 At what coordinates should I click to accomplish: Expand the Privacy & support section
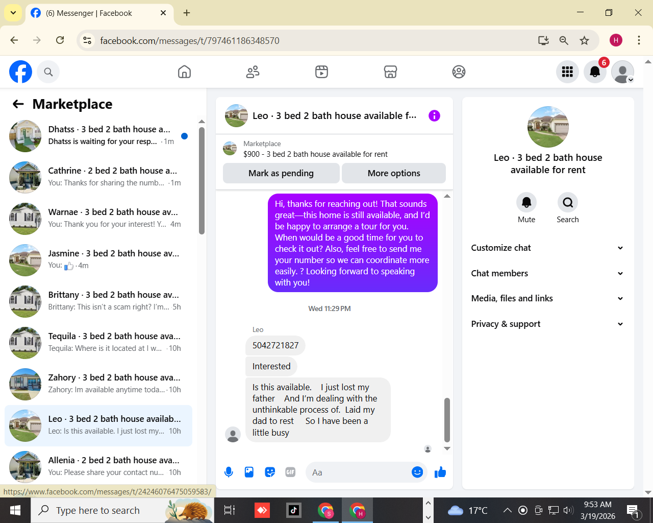pyautogui.click(x=547, y=324)
